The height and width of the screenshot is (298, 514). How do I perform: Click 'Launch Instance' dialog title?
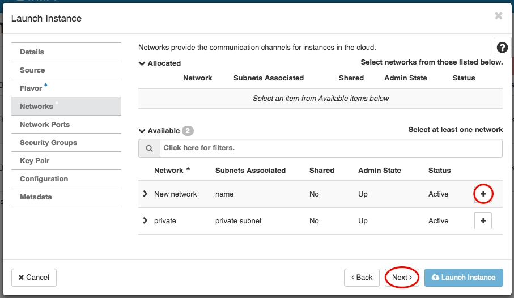coord(46,18)
